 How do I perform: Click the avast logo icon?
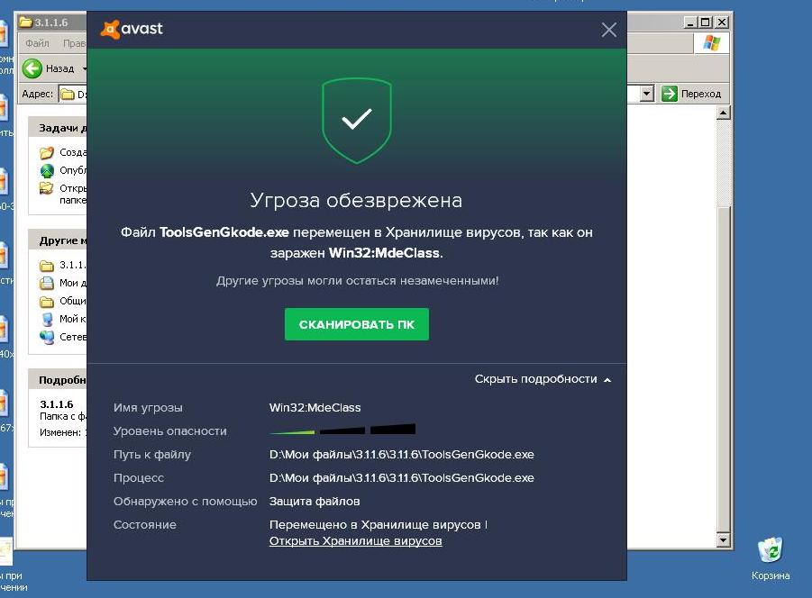tap(110, 29)
